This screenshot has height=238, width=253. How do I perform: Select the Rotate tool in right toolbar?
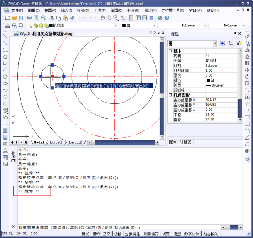point(247,77)
